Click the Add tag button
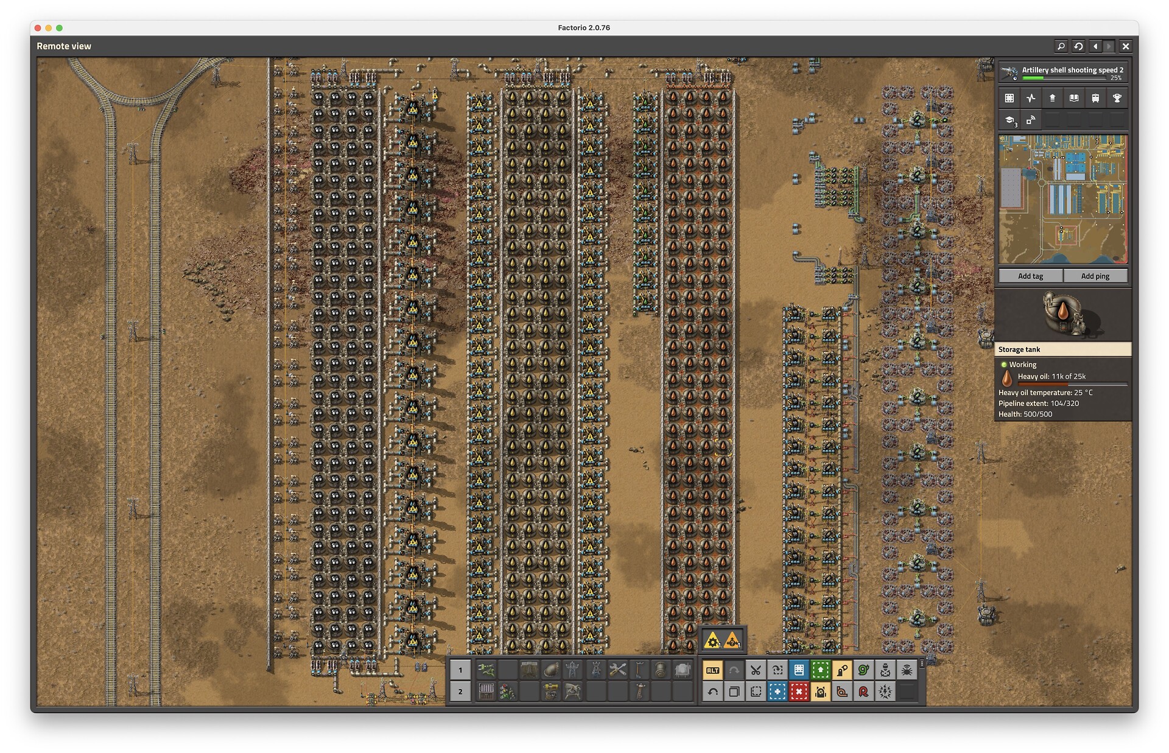The height and width of the screenshot is (753, 1169). (x=1030, y=276)
